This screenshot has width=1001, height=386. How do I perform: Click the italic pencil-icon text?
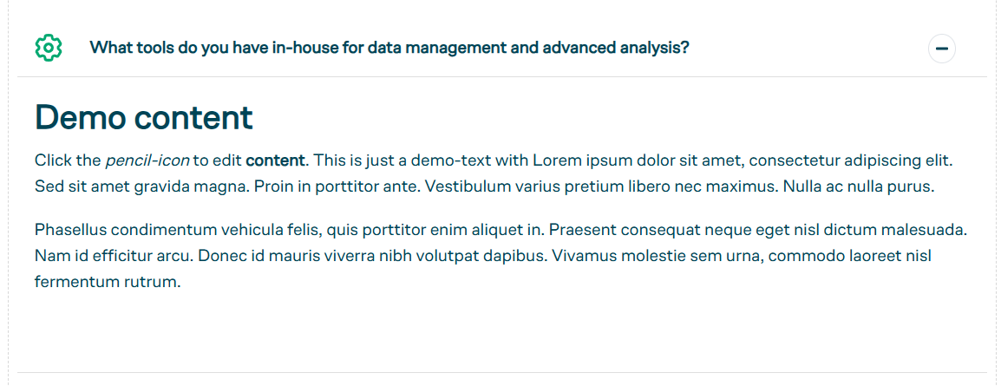[147, 160]
